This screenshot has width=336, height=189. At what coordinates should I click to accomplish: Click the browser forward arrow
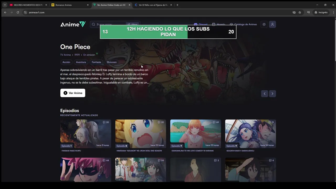(x=12, y=12)
